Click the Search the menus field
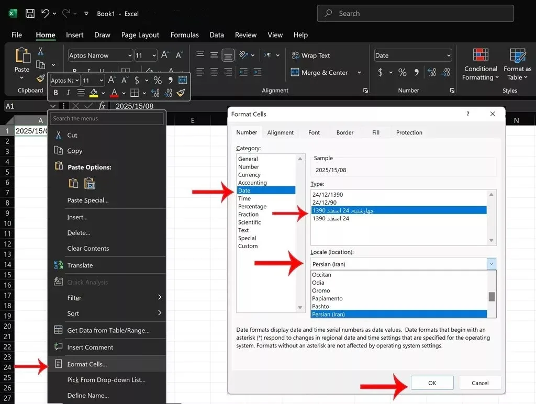The width and height of the screenshot is (536, 404). 107,118
